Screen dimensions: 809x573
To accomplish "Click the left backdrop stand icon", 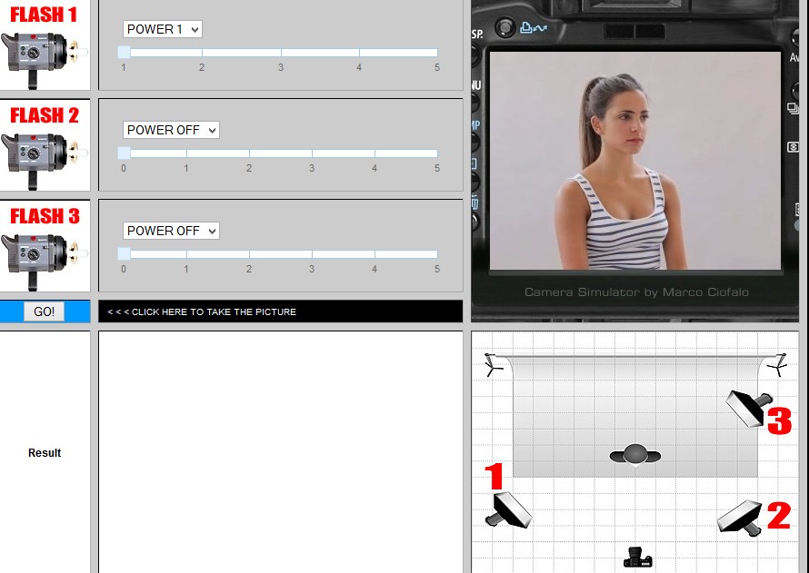I will 494,365.
